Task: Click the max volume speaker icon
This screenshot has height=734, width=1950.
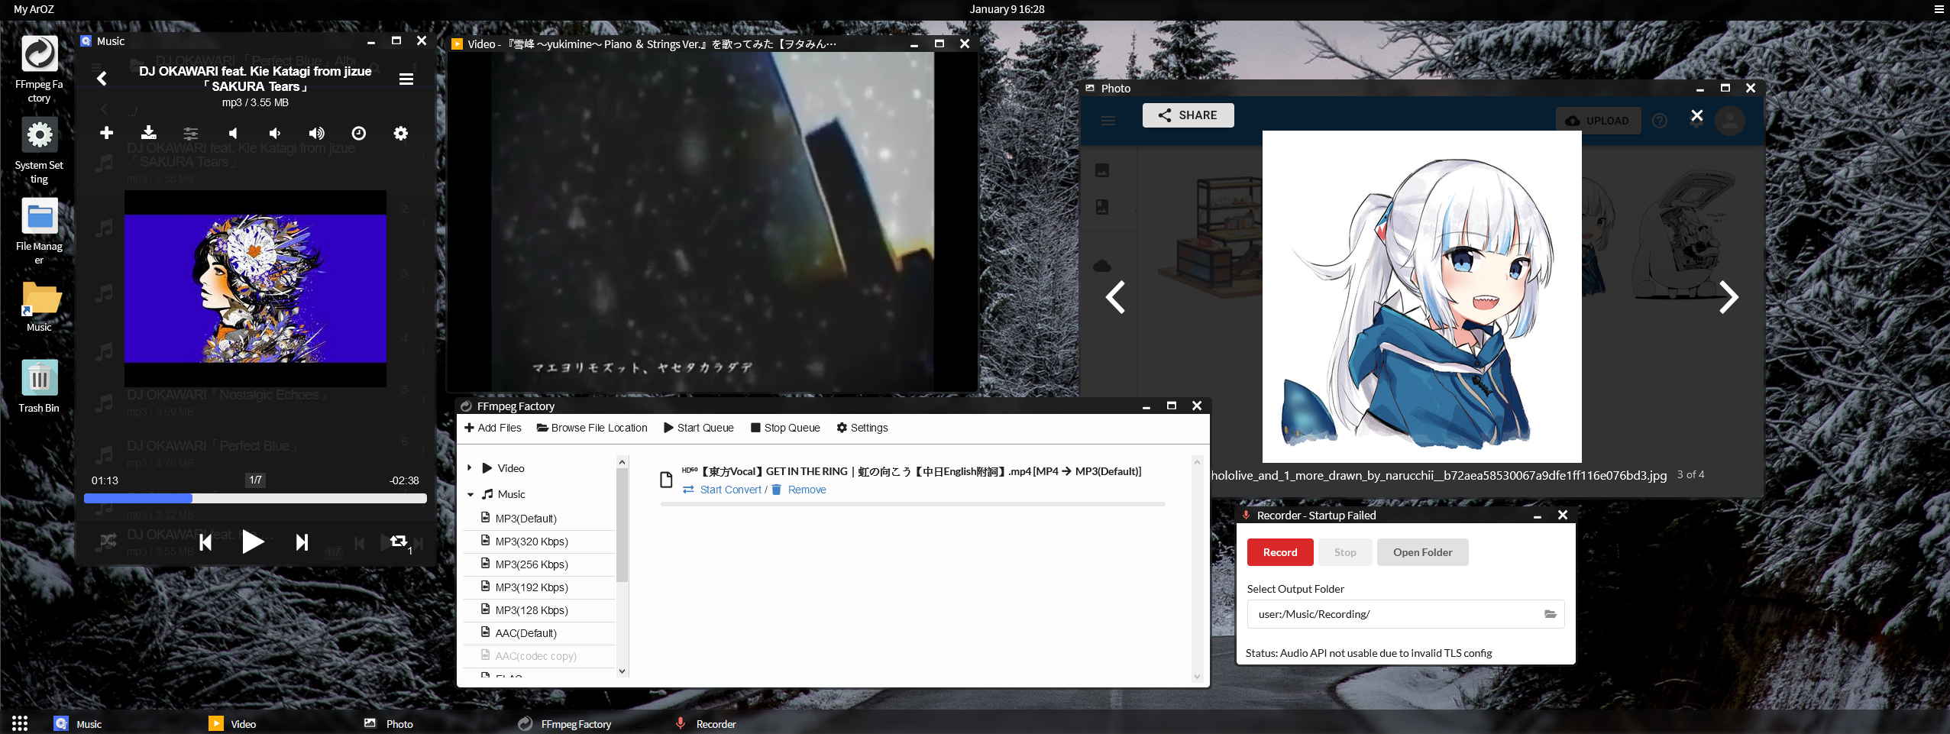Action: (316, 134)
